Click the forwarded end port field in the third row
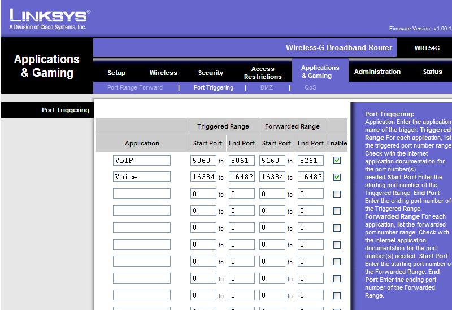Image resolution: width=452 pixels, height=310 pixels. 310,194
